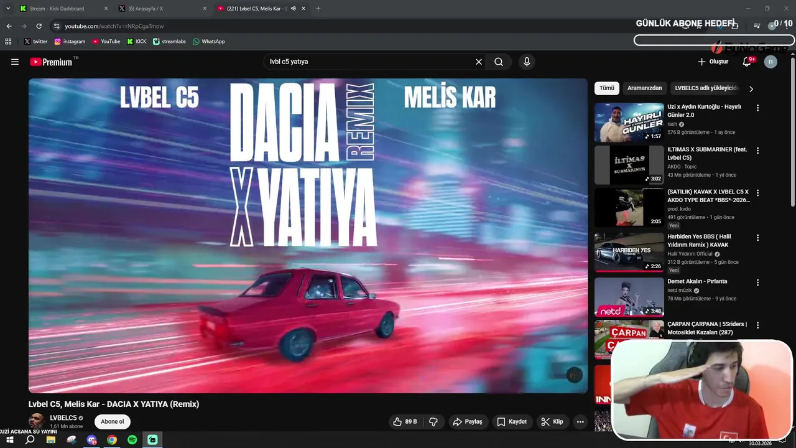Open the options menu for Hayırlı Günler 2.0

757,108
